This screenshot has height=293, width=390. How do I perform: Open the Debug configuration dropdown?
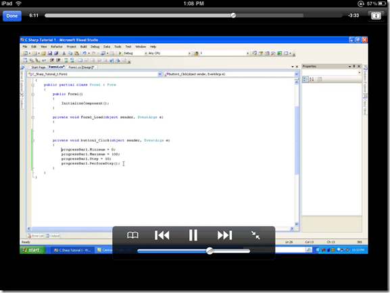[146, 53]
